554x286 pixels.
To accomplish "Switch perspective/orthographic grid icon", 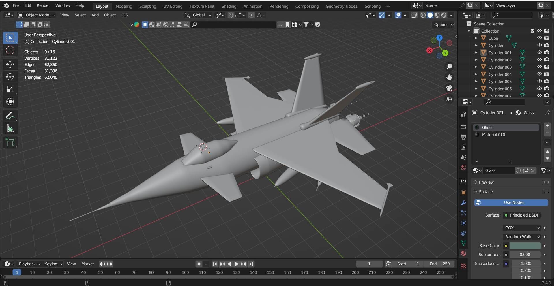I will click(x=449, y=99).
